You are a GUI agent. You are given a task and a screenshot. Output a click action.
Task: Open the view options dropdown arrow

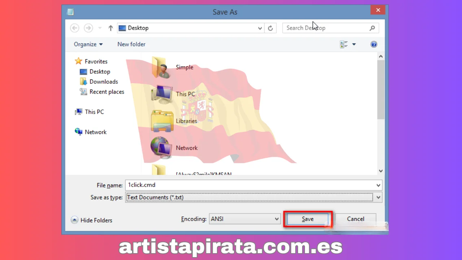pyautogui.click(x=354, y=44)
